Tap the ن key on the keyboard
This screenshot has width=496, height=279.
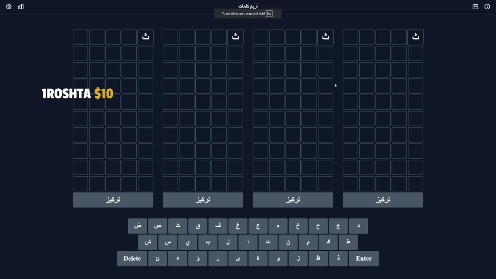click(288, 242)
